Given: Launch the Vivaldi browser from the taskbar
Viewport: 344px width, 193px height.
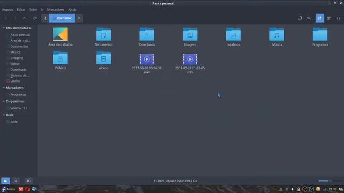Looking at the screenshot, I should (x=21, y=189).
